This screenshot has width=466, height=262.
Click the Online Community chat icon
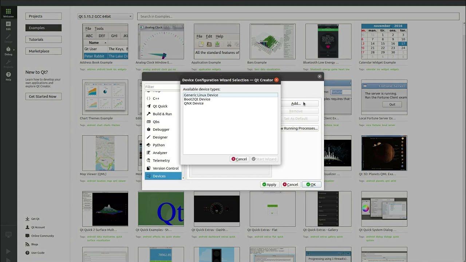(27, 236)
